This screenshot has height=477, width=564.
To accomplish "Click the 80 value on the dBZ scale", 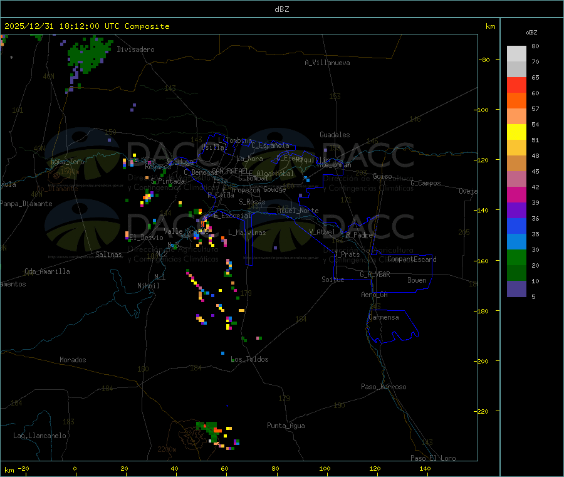I will [x=535, y=46].
